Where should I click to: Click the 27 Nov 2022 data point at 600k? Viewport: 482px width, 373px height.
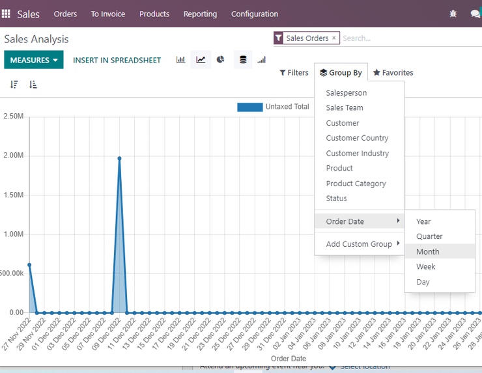coord(29,265)
